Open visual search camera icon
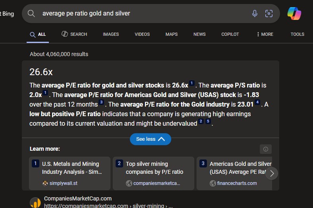 click(269, 14)
